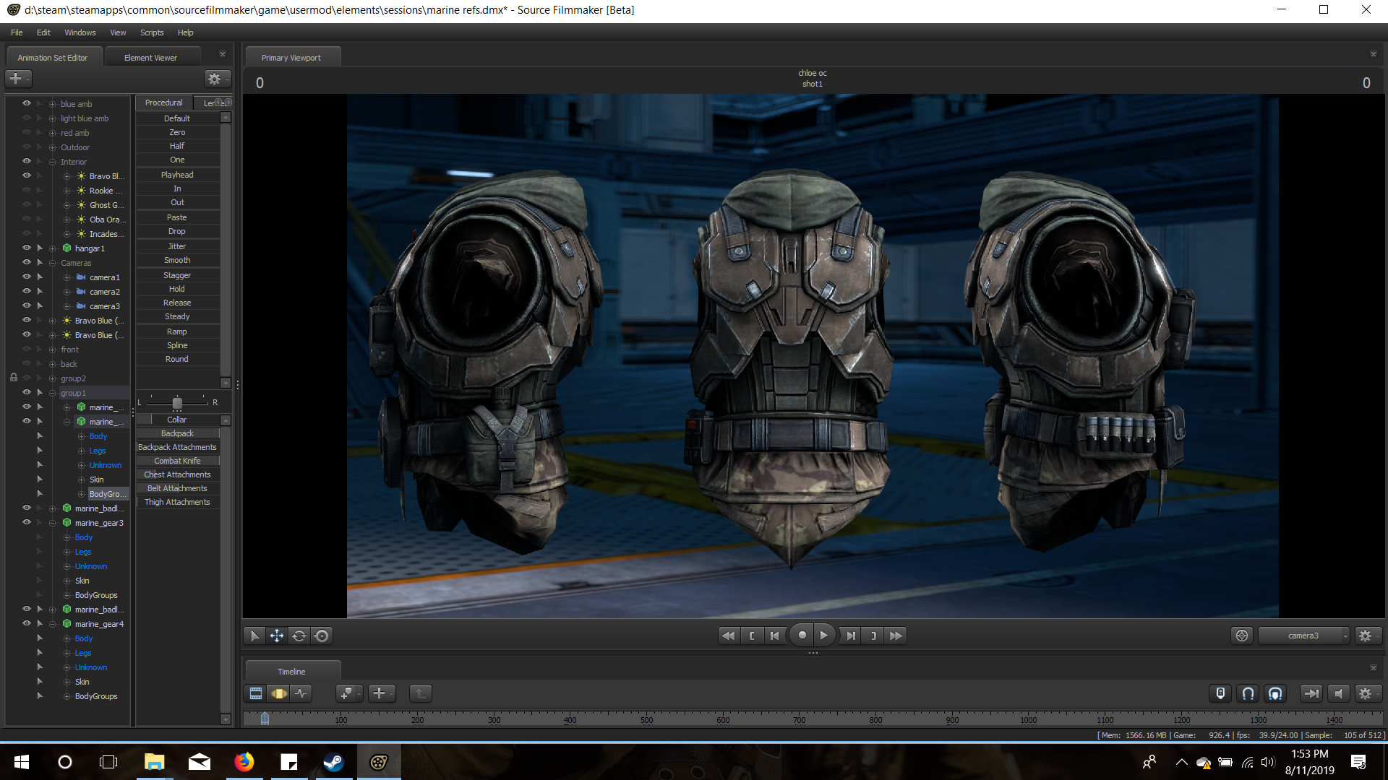1388x780 pixels.
Task: Adjust the Left-Right balance slider handle
Action: pyautogui.click(x=177, y=402)
